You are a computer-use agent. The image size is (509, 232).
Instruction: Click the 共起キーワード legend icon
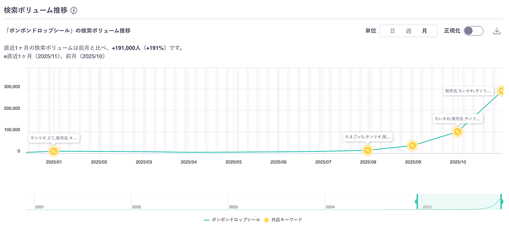point(266,220)
